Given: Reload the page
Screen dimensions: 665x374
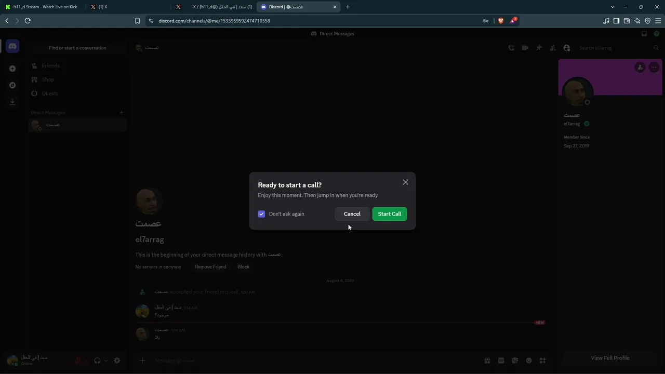Looking at the screenshot, I should [28, 21].
